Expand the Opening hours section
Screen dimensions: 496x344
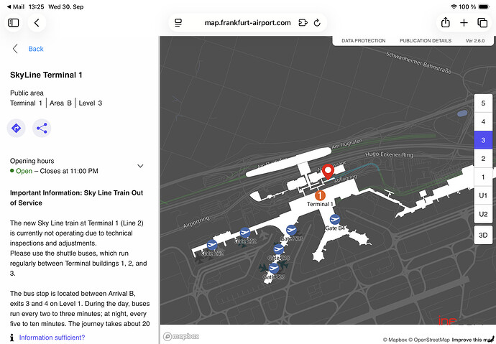[x=140, y=166]
